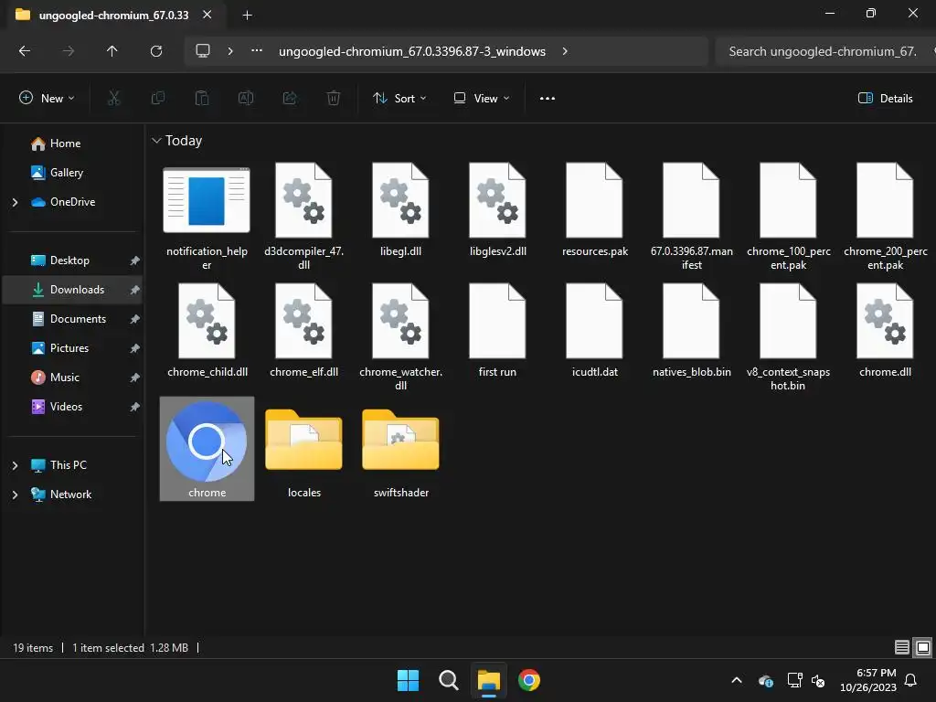Expand OneDrive in navigation pane
The height and width of the screenshot is (702, 936).
click(15, 202)
